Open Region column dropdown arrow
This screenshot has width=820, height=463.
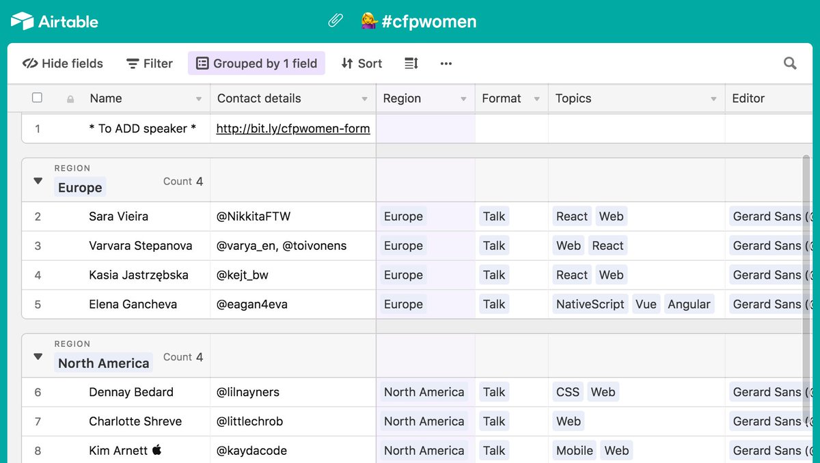tap(464, 99)
